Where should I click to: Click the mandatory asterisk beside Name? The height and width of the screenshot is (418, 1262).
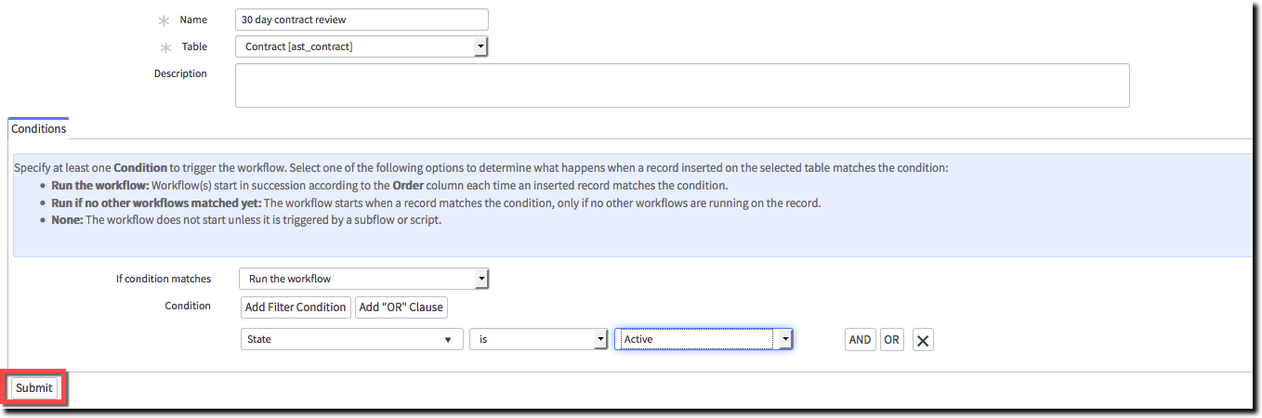click(165, 20)
